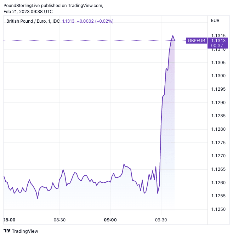Click the 08:30 time axis label
Viewport: 233px width, 237px height.
pos(59,220)
